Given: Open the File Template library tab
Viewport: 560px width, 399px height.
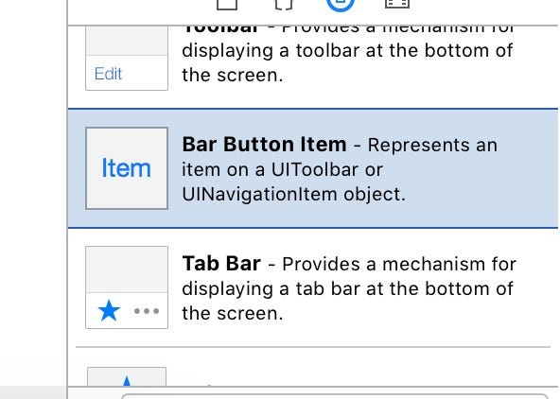Looking at the screenshot, I should (227, 5).
